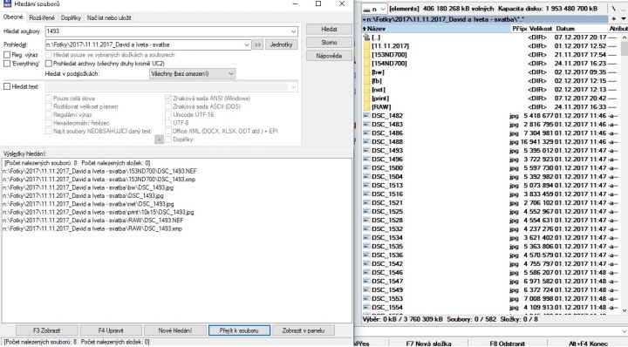Open the Hledat soubory dropdown arrow

click(x=294, y=31)
